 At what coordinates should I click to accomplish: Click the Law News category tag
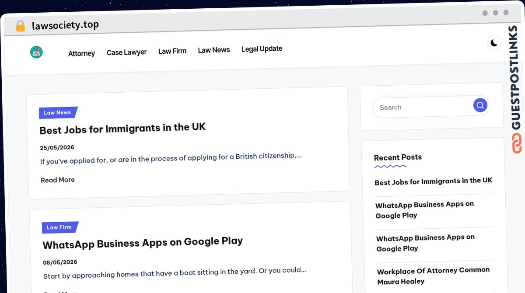click(x=58, y=112)
